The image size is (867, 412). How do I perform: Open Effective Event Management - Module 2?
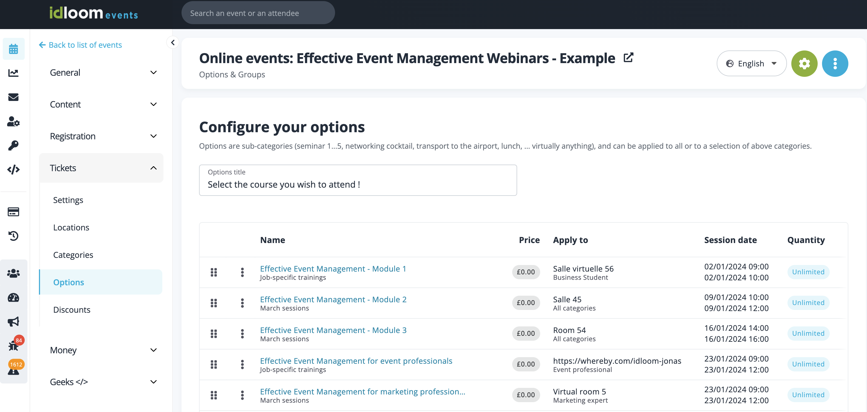click(x=333, y=299)
